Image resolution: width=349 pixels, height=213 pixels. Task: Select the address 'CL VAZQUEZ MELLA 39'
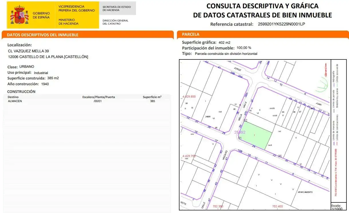[x=28, y=51]
